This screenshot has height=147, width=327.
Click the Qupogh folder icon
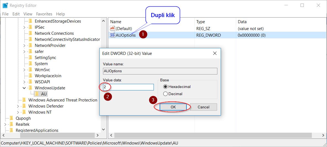coord(12,118)
